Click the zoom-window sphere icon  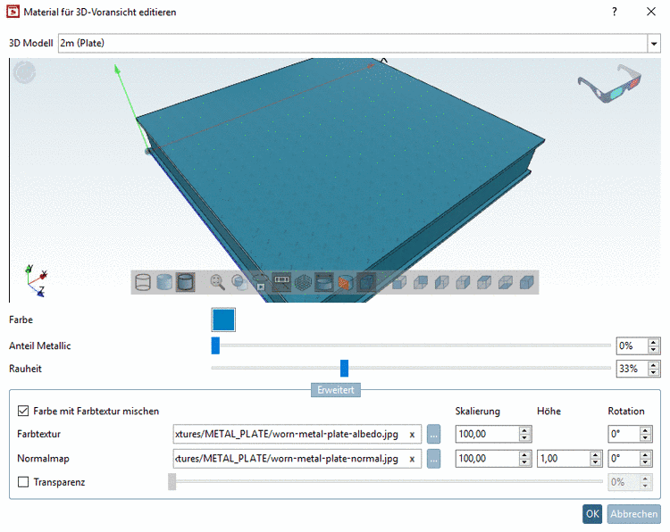[x=239, y=282]
